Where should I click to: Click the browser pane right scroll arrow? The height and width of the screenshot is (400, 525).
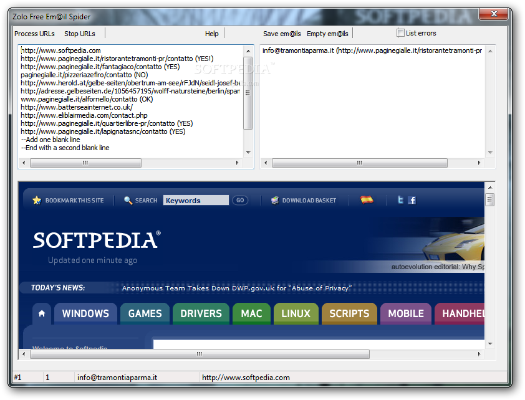coord(479,354)
